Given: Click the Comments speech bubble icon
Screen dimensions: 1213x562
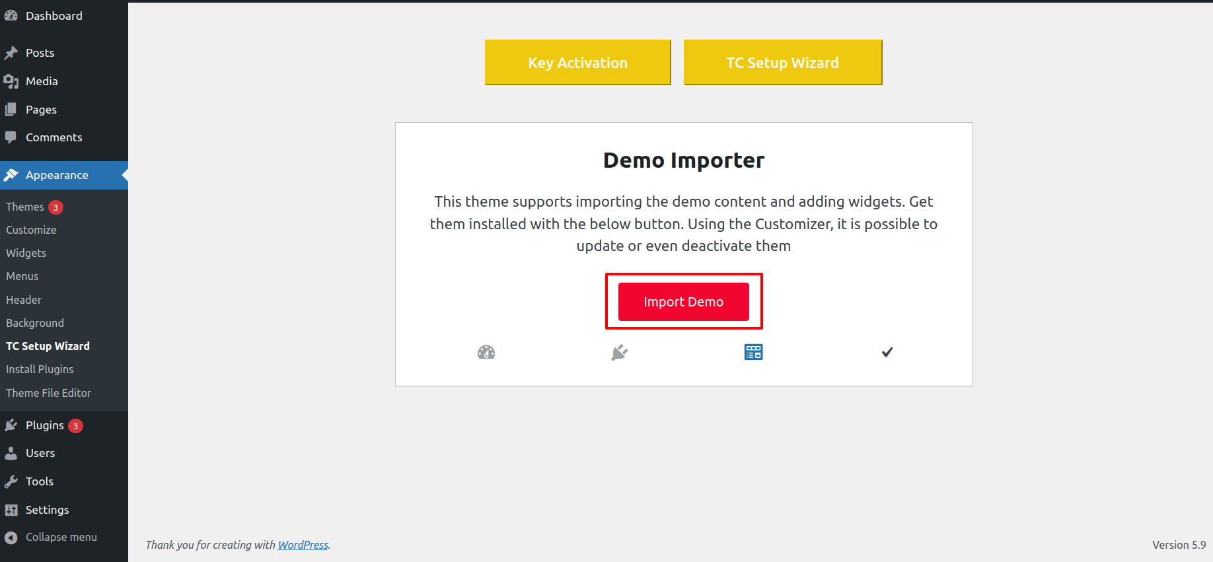Looking at the screenshot, I should click(x=11, y=137).
